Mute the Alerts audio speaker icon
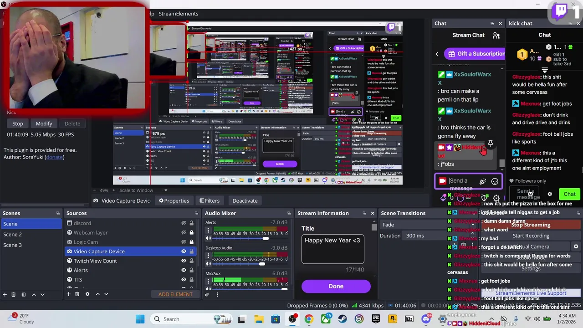The width and height of the screenshot is (583, 328). 208,238
